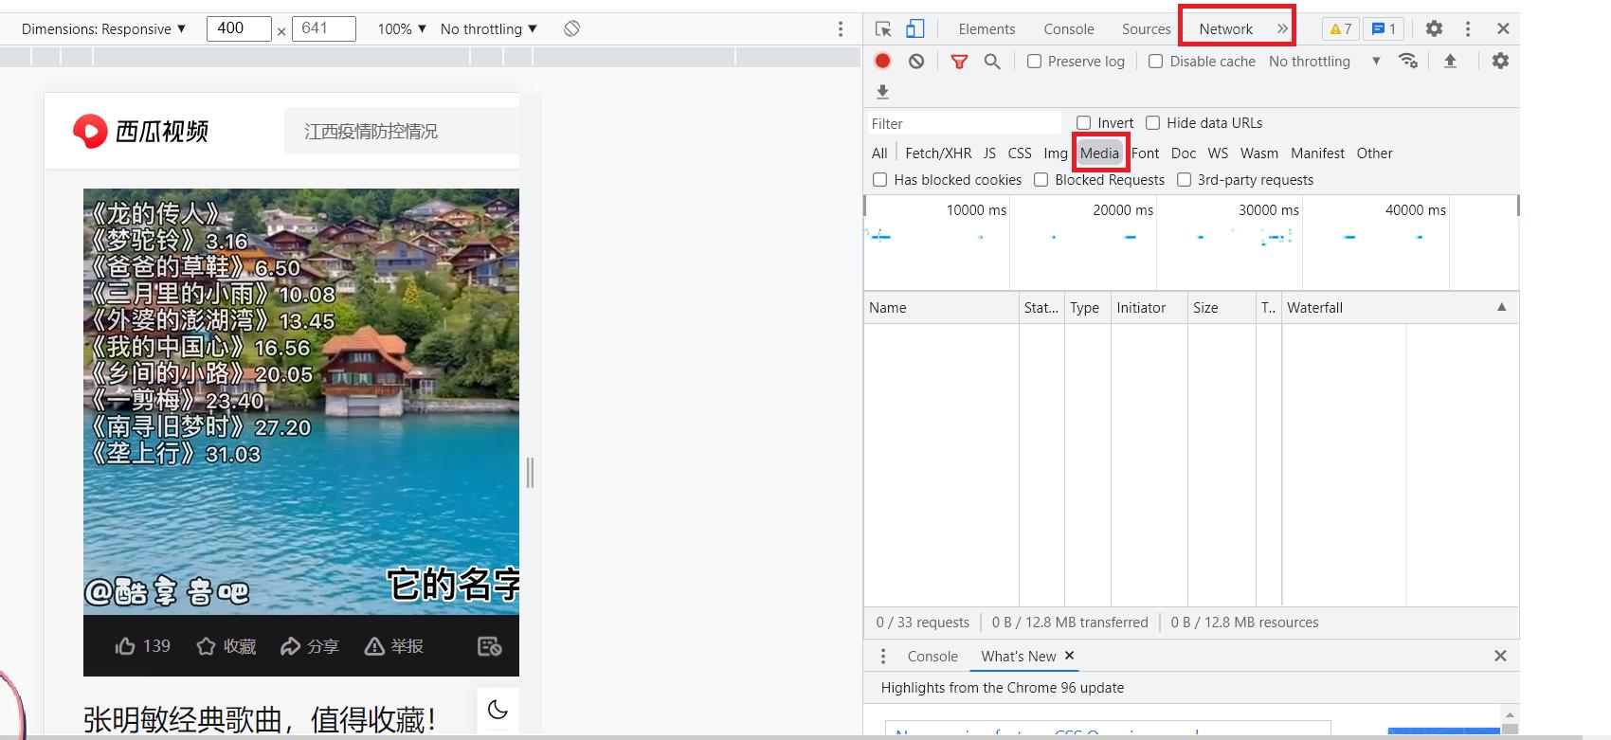1611x740 pixels.
Task: Stop recording network log red button
Action: (x=882, y=61)
